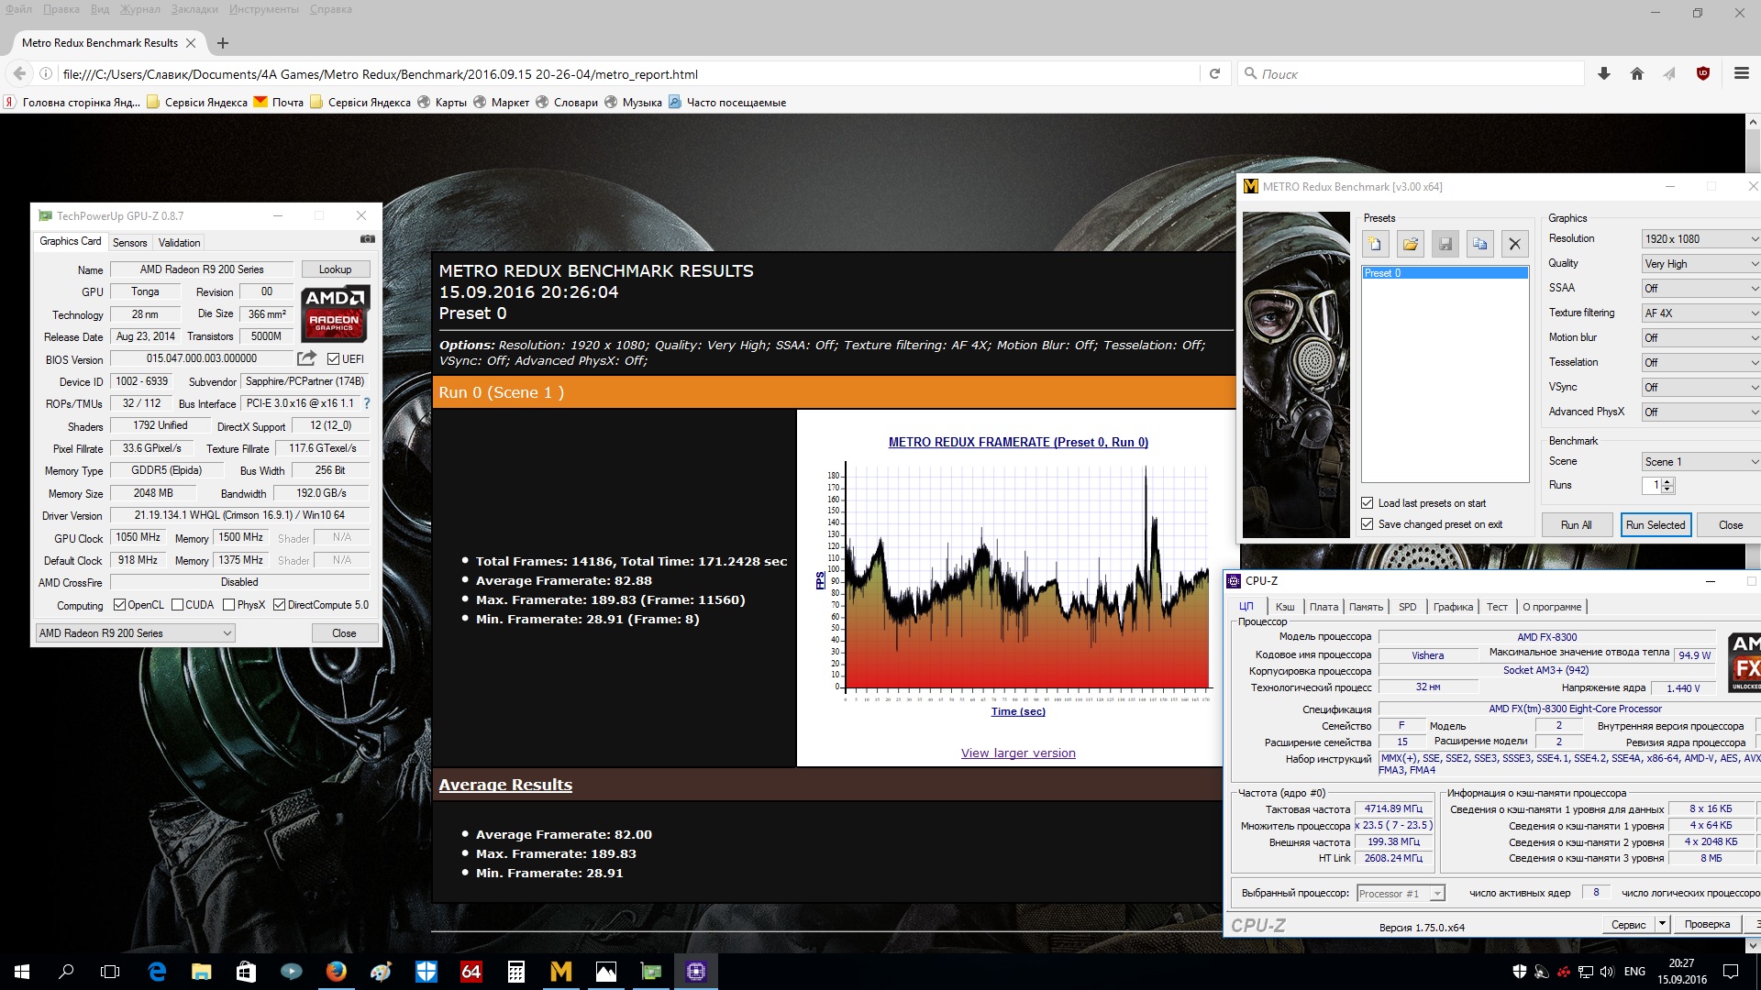Switch to Sensors tab in GPU-Z
The width and height of the screenshot is (1761, 990).
(129, 243)
